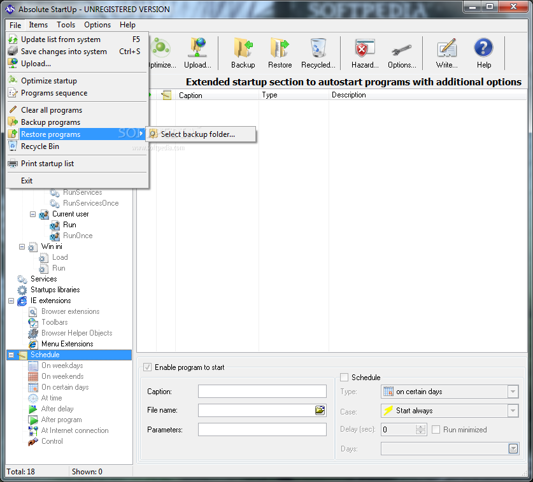Select After program tree item
This screenshot has height=482, width=533.
62,420
